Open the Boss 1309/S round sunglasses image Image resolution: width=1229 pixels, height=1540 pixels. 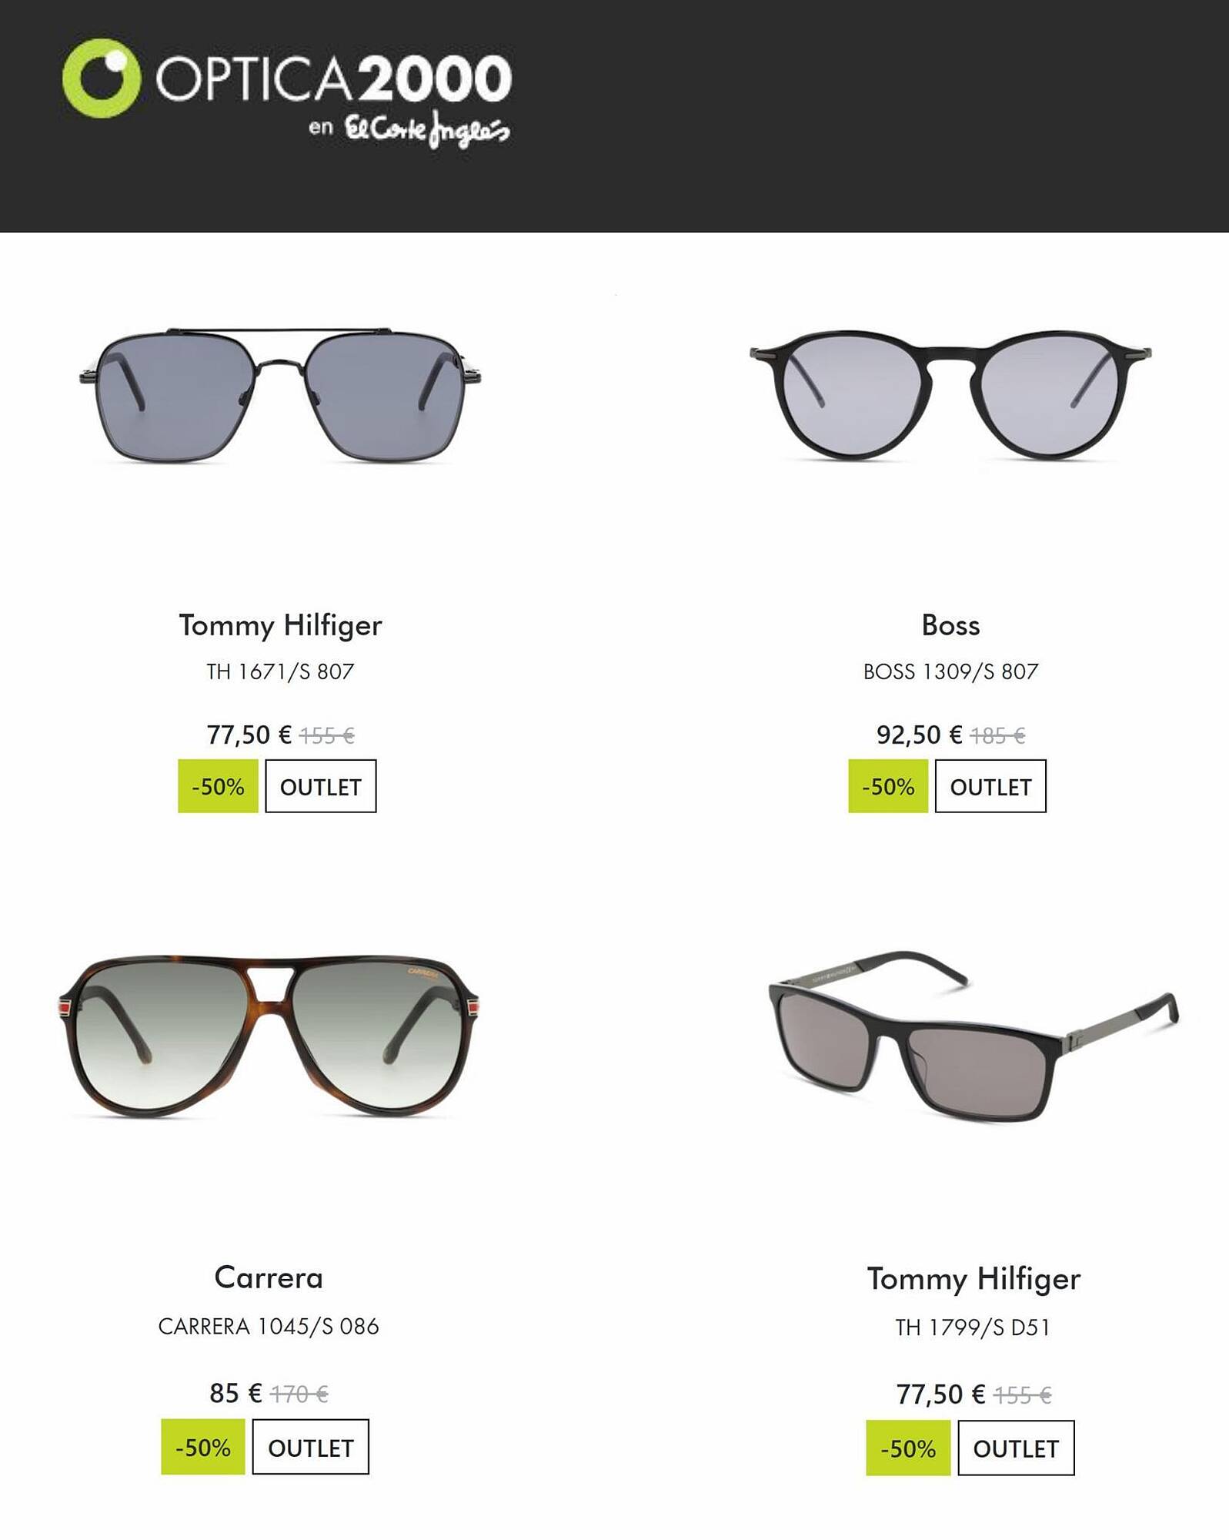(x=950, y=395)
